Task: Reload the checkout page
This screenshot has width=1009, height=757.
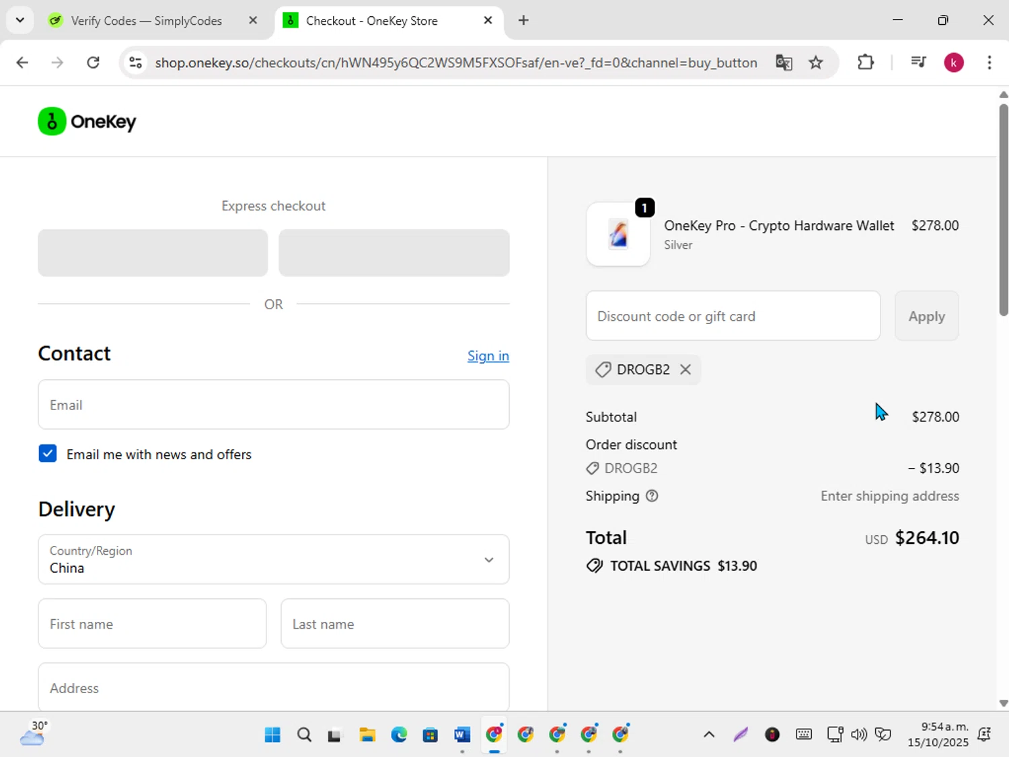Action: pos(94,63)
